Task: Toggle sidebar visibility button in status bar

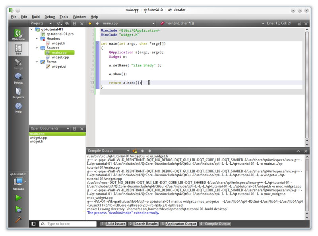Action: tap(33, 224)
